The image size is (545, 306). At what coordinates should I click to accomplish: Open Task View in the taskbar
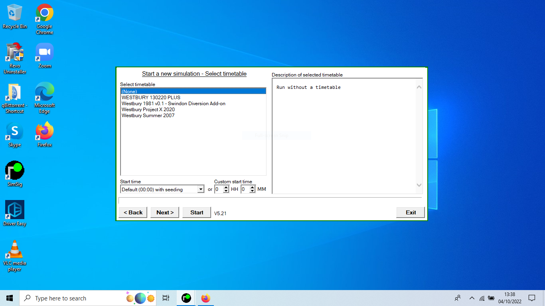pos(166,298)
